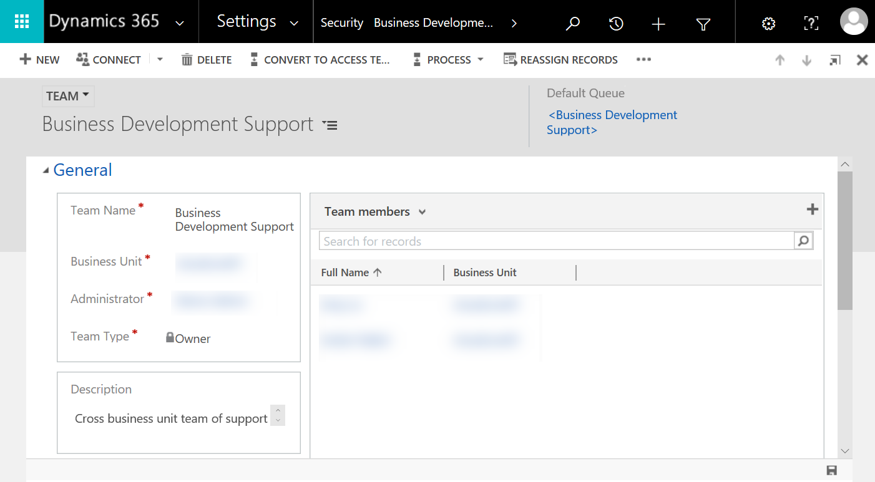Open settings gear icon
Viewport: 875px width, 482px height.
pyautogui.click(x=768, y=24)
